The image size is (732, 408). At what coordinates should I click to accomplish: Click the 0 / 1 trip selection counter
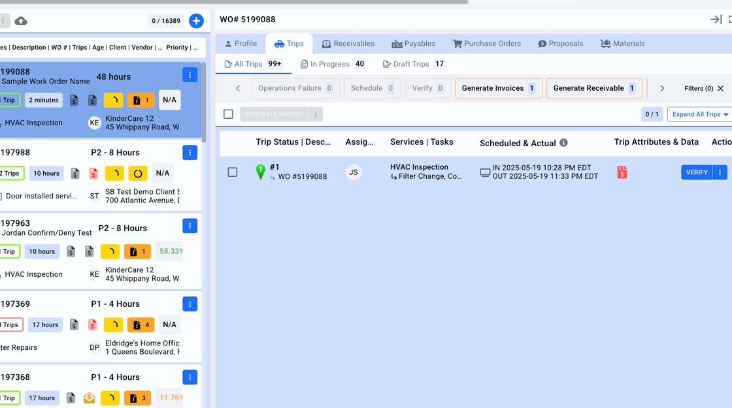click(652, 114)
